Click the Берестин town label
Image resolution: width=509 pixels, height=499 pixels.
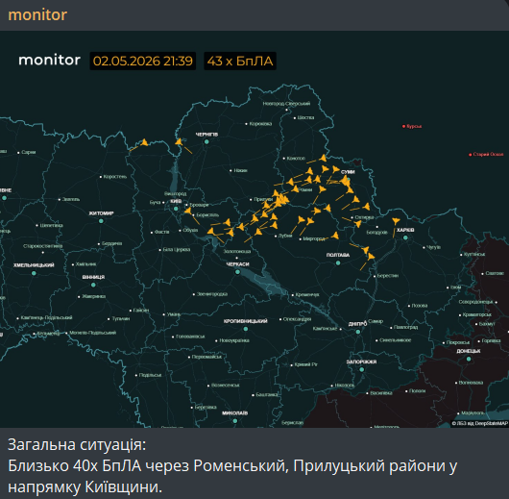388,276
